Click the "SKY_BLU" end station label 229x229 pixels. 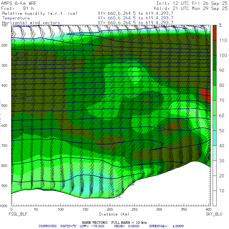pos(214,214)
